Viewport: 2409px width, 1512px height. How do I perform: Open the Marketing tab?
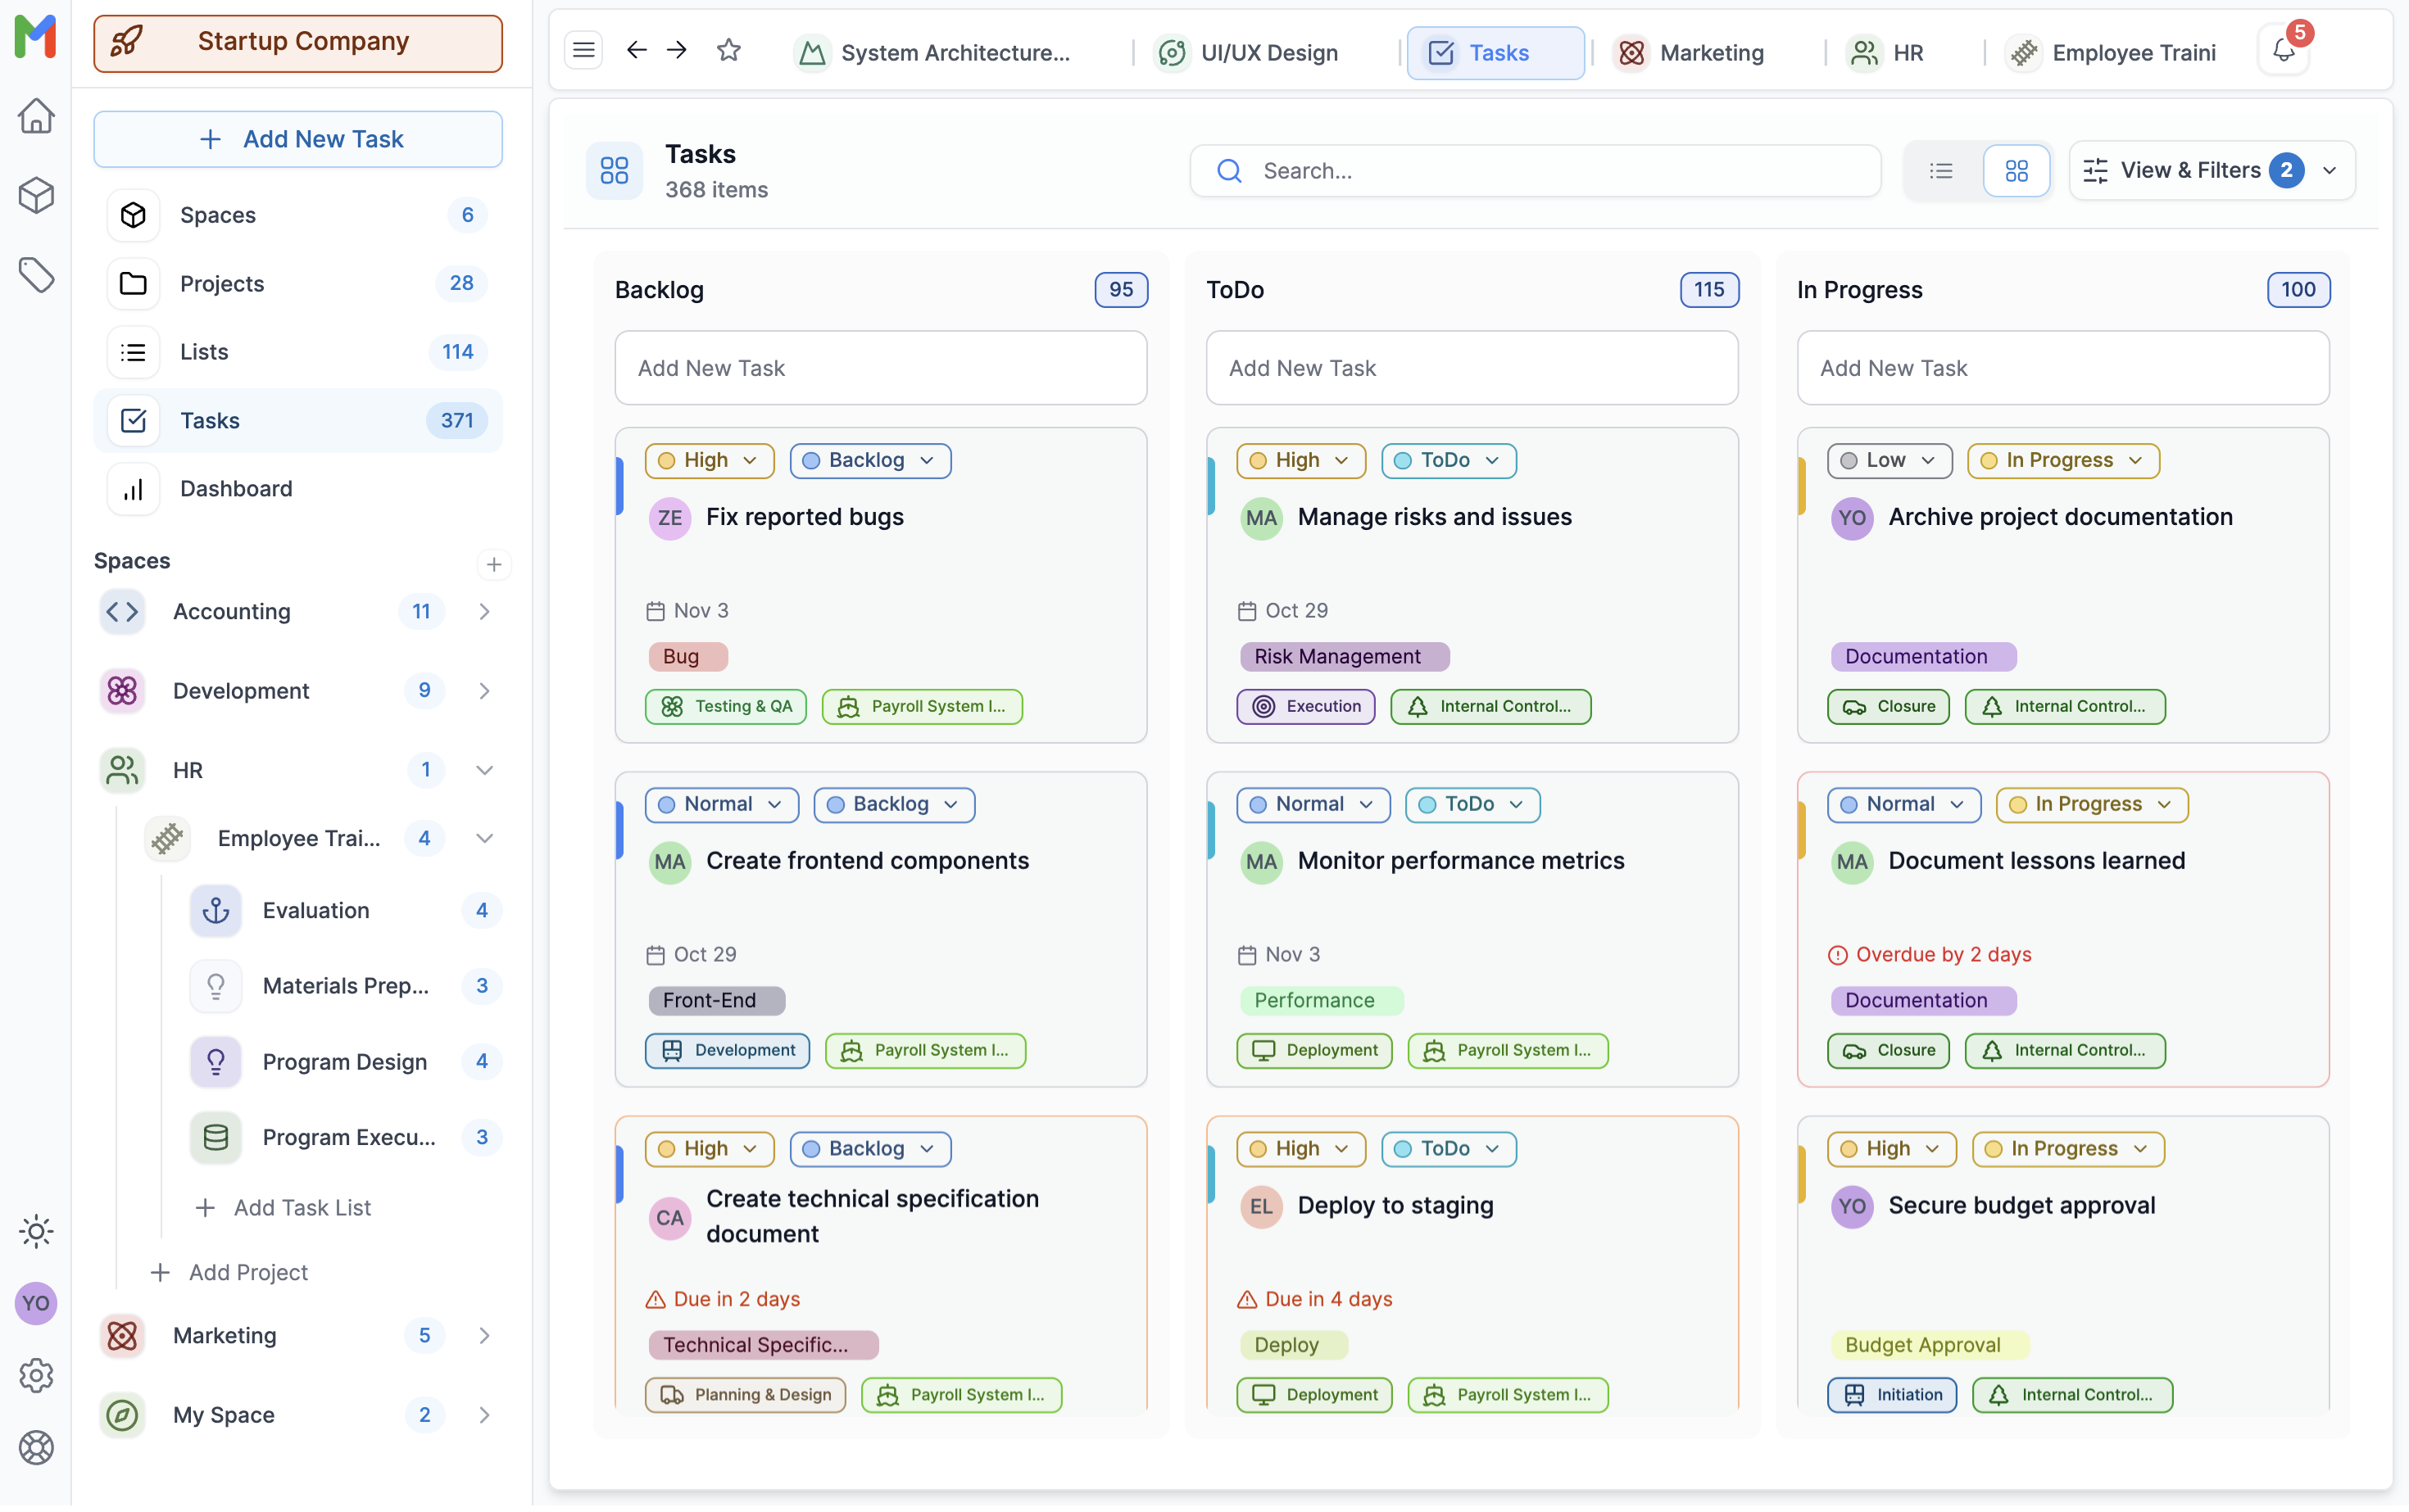(1690, 53)
